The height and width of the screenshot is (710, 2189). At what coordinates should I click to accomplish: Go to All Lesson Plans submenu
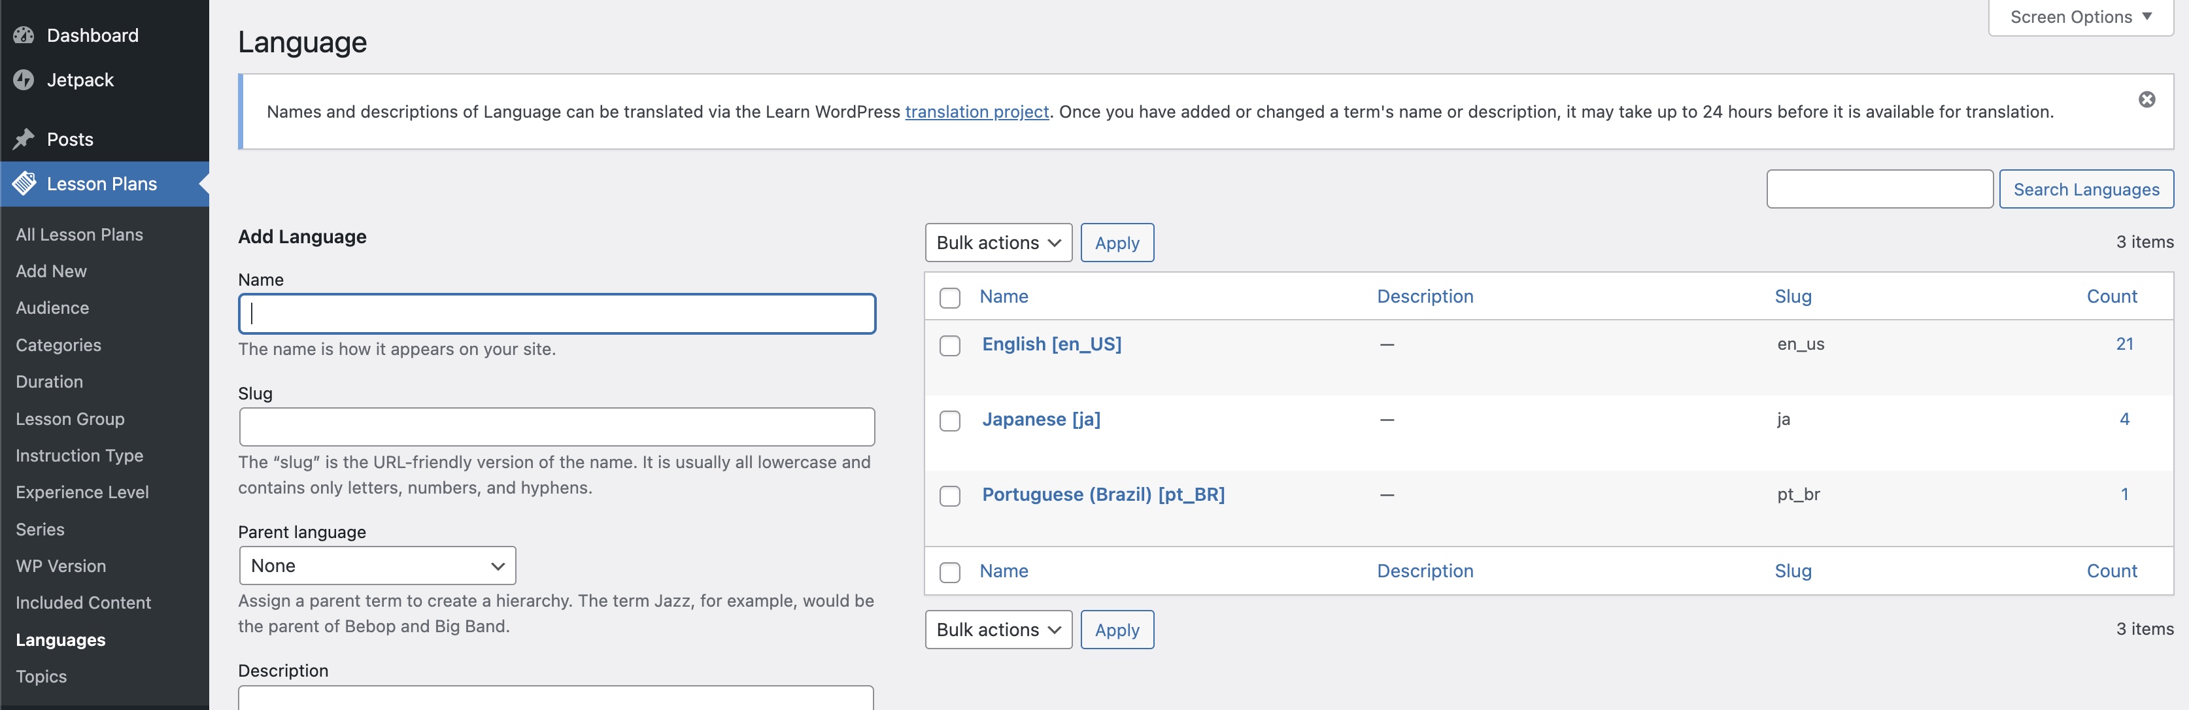pos(79,235)
